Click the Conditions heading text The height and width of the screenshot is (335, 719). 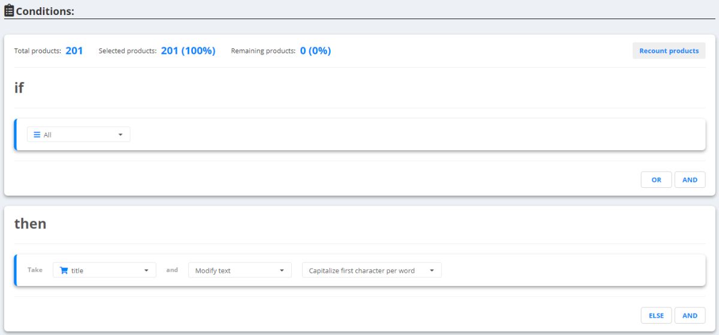(45, 11)
